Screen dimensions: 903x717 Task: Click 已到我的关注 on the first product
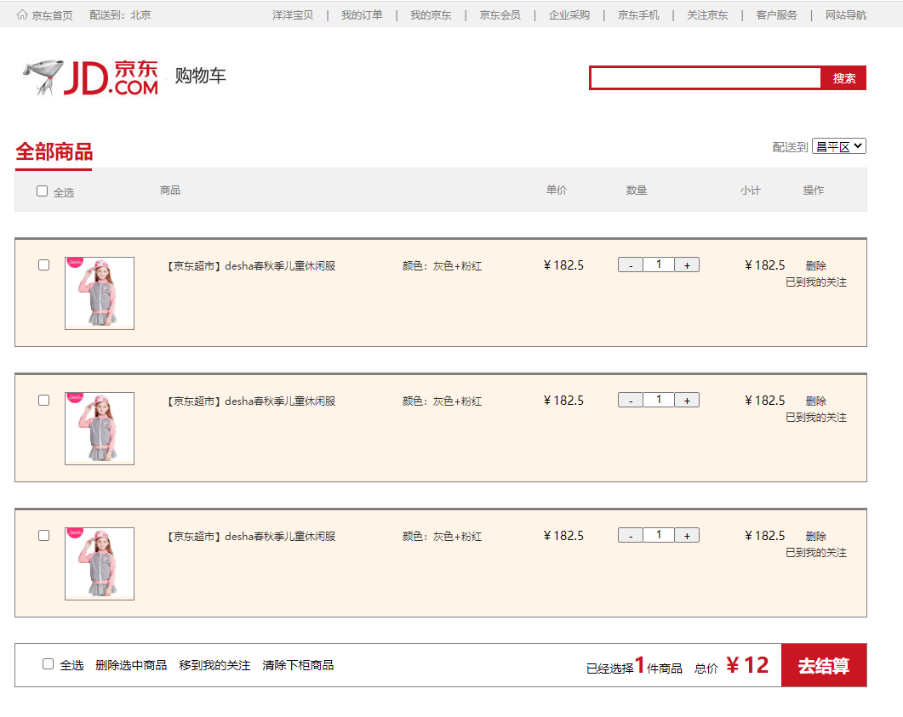816,282
